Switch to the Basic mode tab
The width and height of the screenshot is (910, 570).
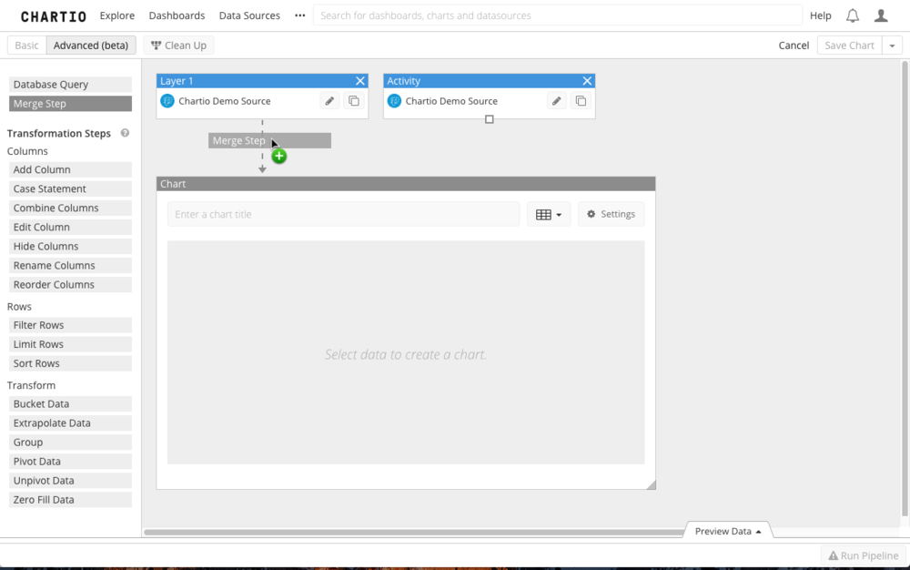[26, 46]
